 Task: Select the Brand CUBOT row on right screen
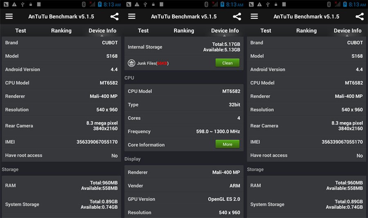pyautogui.click(x=306, y=43)
